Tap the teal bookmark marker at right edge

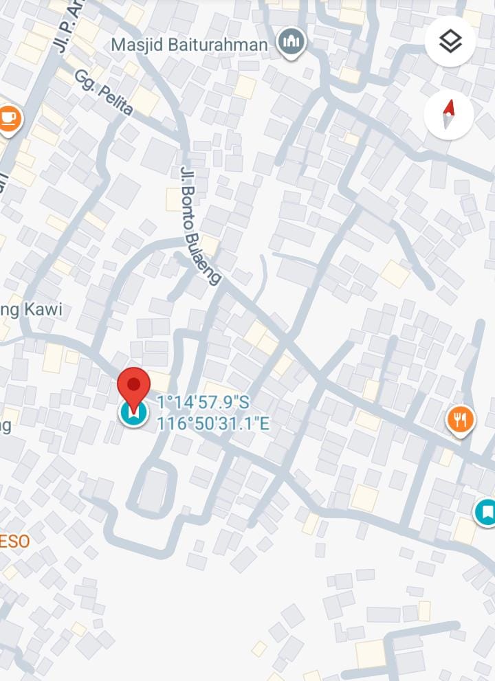485,513
